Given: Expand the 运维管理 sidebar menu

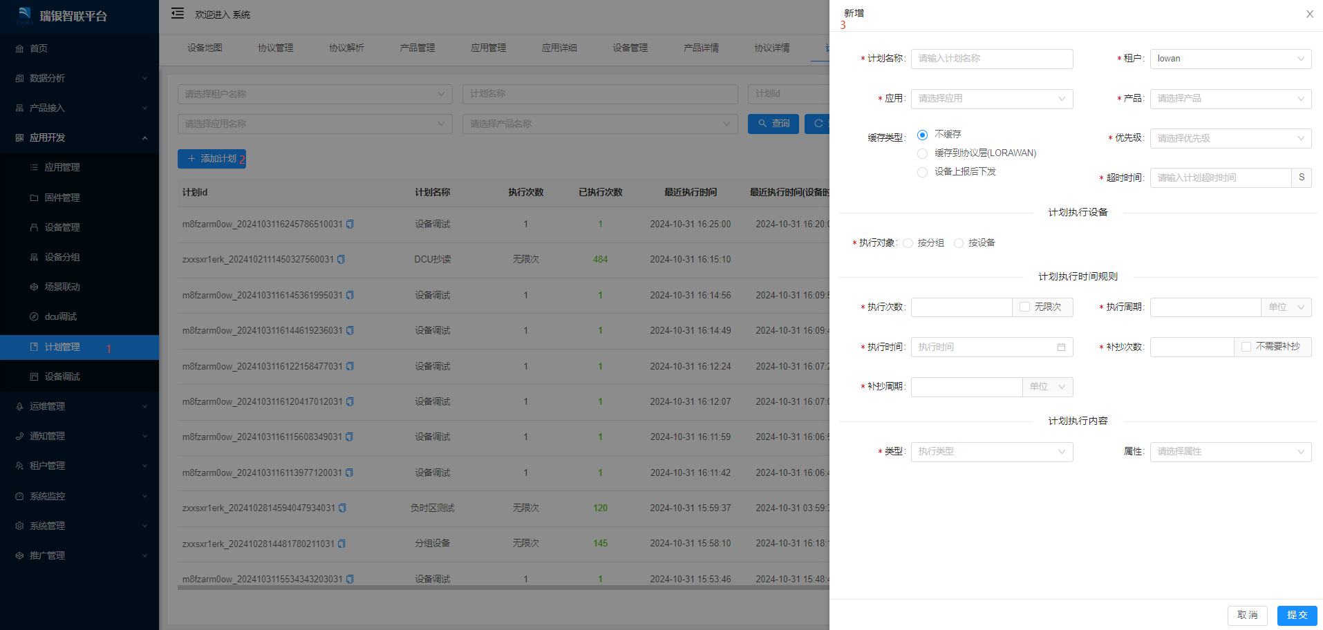Looking at the screenshot, I should point(79,406).
